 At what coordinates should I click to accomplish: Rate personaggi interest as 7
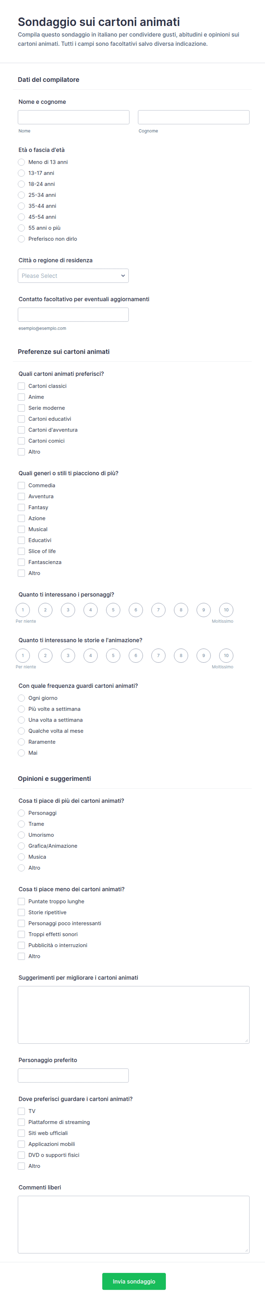[x=158, y=610]
